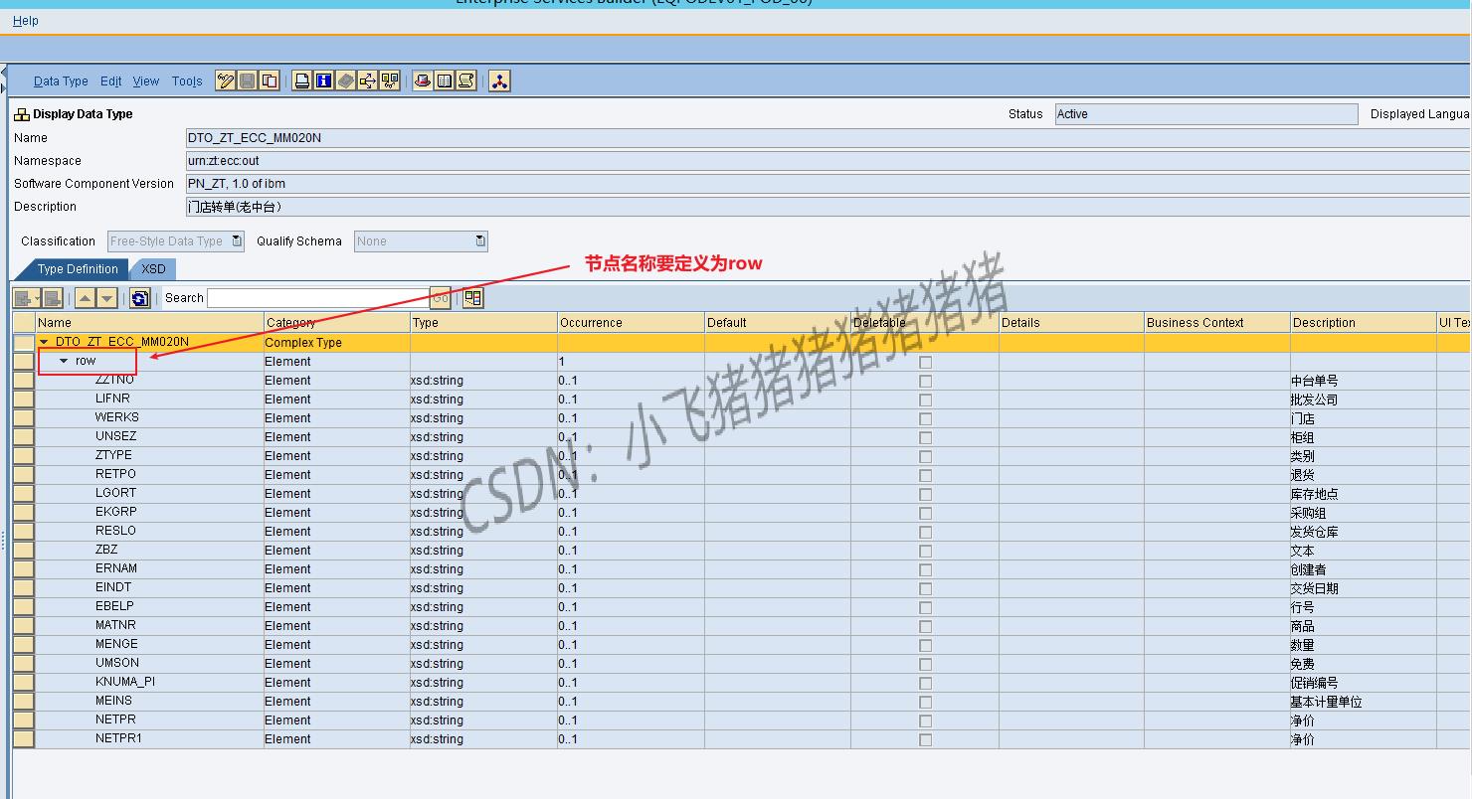Image resolution: width=1472 pixels, height=799 pixels.
Task: Click the Status field showing Active
Action: pos(1205,114)
